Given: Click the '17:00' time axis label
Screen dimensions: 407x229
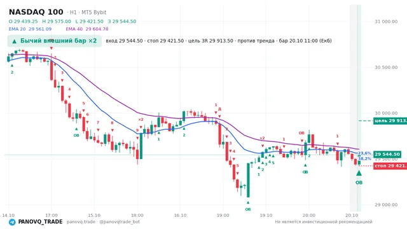Looking at the screenshot, I should point(52,215).
